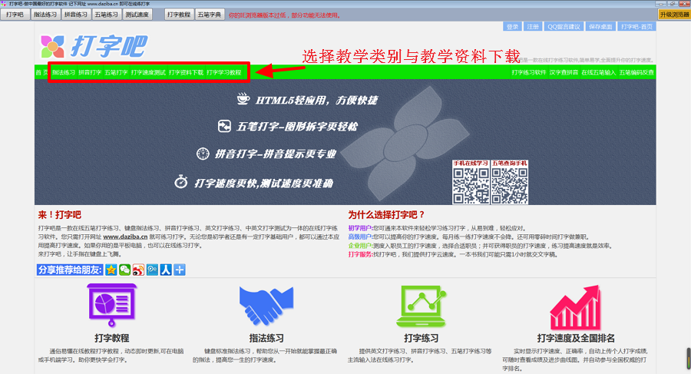691x374 pixels.
Task: Share via WeChat green icon
Action: (x=124, y=270)
